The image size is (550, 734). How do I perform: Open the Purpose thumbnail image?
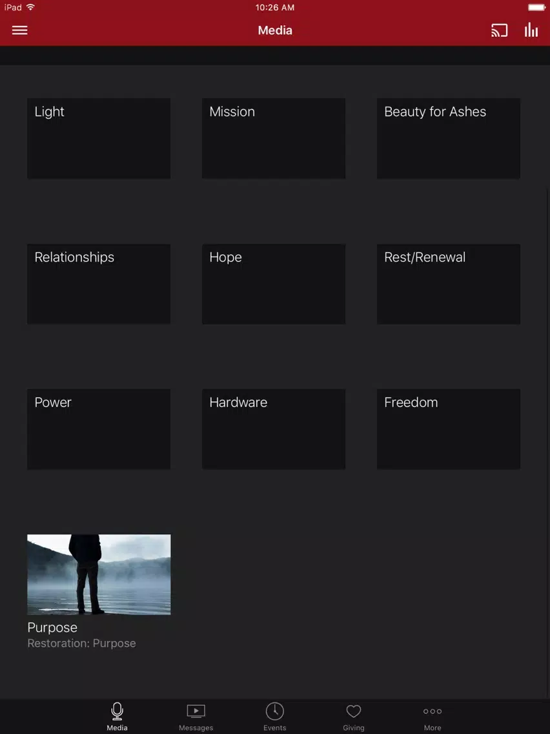99,574
